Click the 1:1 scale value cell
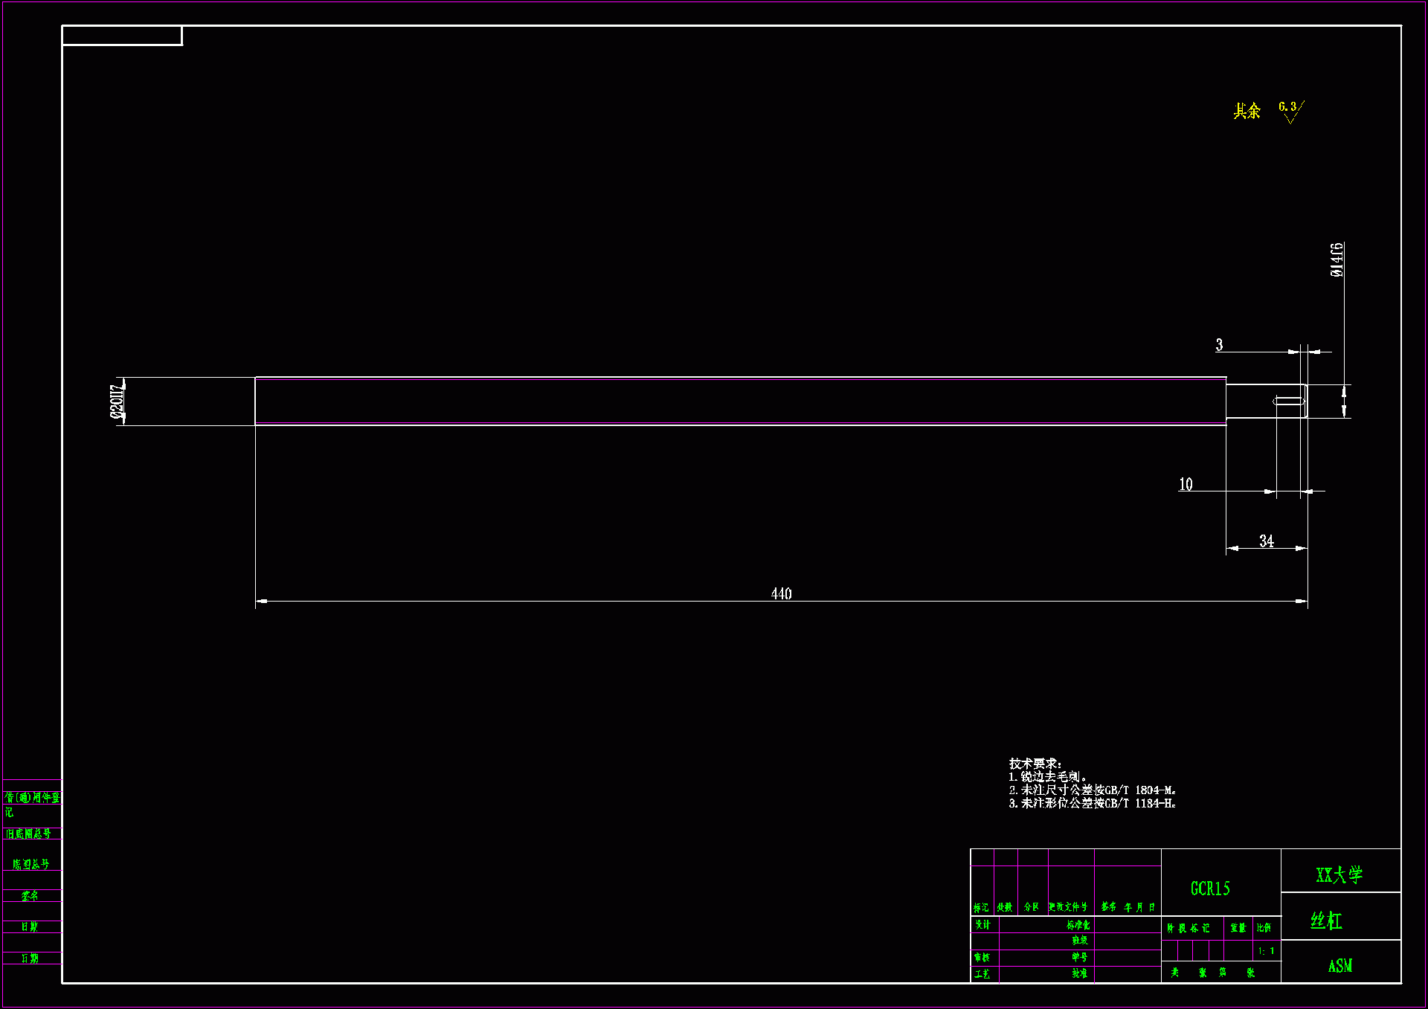 (1266, 951)
